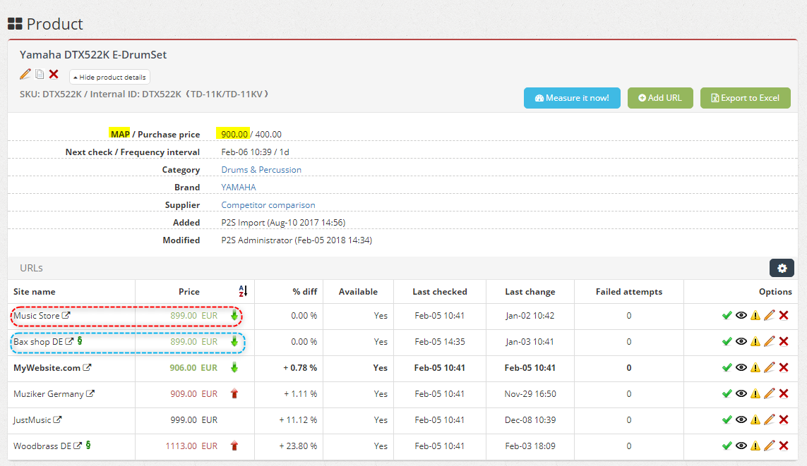Click the Add URL button

point(660,98)
